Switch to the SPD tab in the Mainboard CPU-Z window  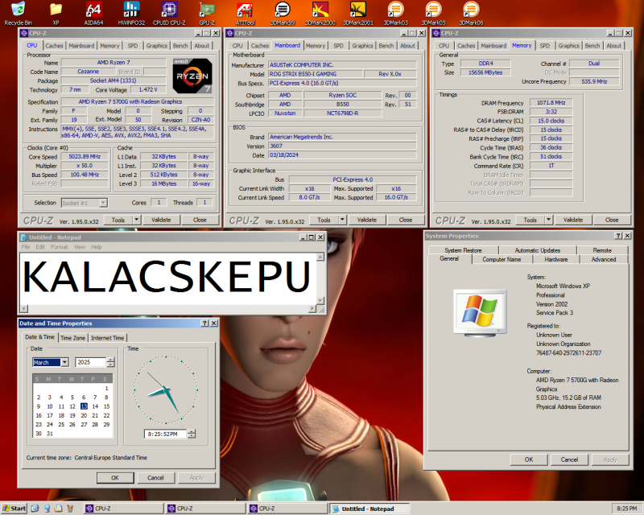coord(338,46)
